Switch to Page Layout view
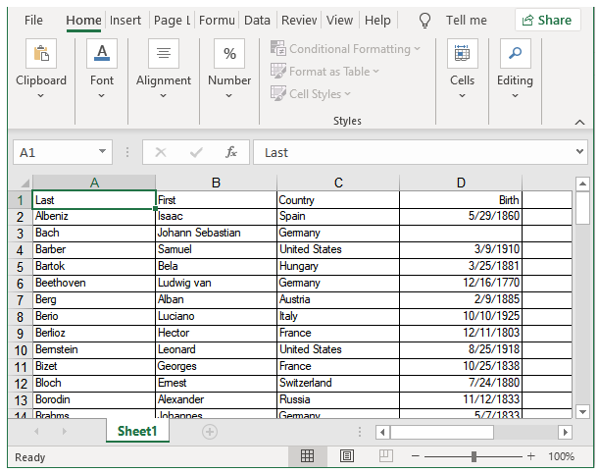 [347, 456]
